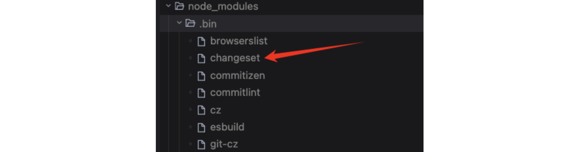This screenshot has width=580, height=152.
Task: Click the browserslist file icon
Action: 201,41
